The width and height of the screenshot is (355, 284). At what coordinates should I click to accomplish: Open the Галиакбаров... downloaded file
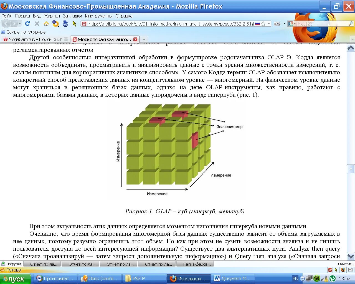(x=195, y=264)
